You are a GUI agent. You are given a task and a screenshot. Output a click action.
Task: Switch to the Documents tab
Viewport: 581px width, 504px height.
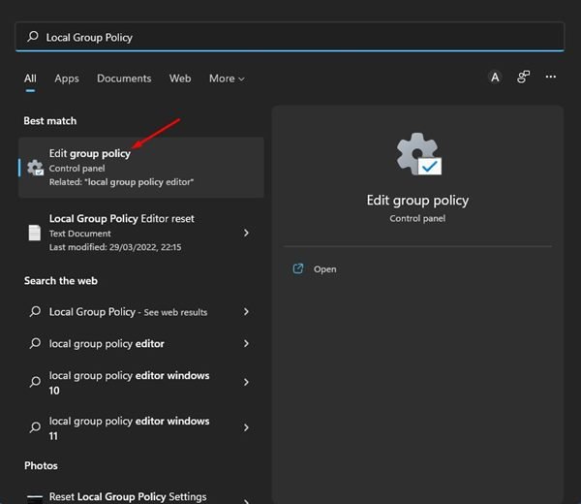tap(124, 79)
